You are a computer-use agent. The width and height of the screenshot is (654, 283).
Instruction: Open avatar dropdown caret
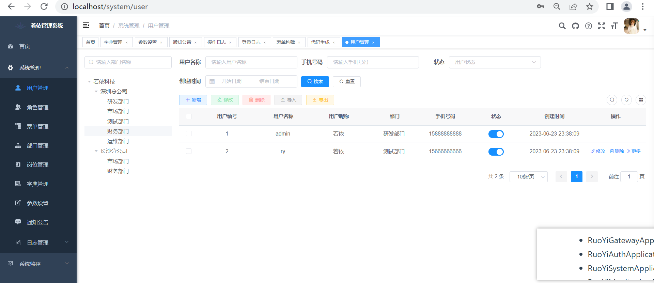[645, 30]
